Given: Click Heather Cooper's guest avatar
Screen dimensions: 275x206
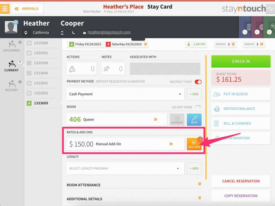Looking at the screenshot, I should click(11, 27).
